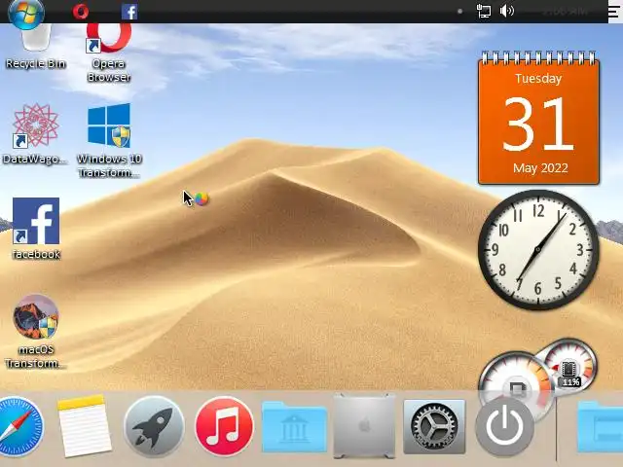Select the Opera Browser desktop shortcut

click(x=109, y=53)
